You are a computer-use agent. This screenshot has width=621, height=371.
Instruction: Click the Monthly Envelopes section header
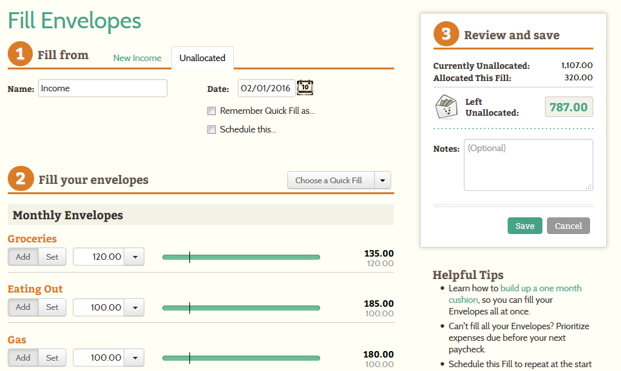click(201, 215)
